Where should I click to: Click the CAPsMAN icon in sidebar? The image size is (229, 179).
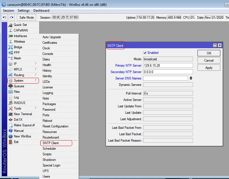coord(11,30)
